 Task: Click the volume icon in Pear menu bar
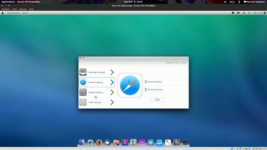249,13
